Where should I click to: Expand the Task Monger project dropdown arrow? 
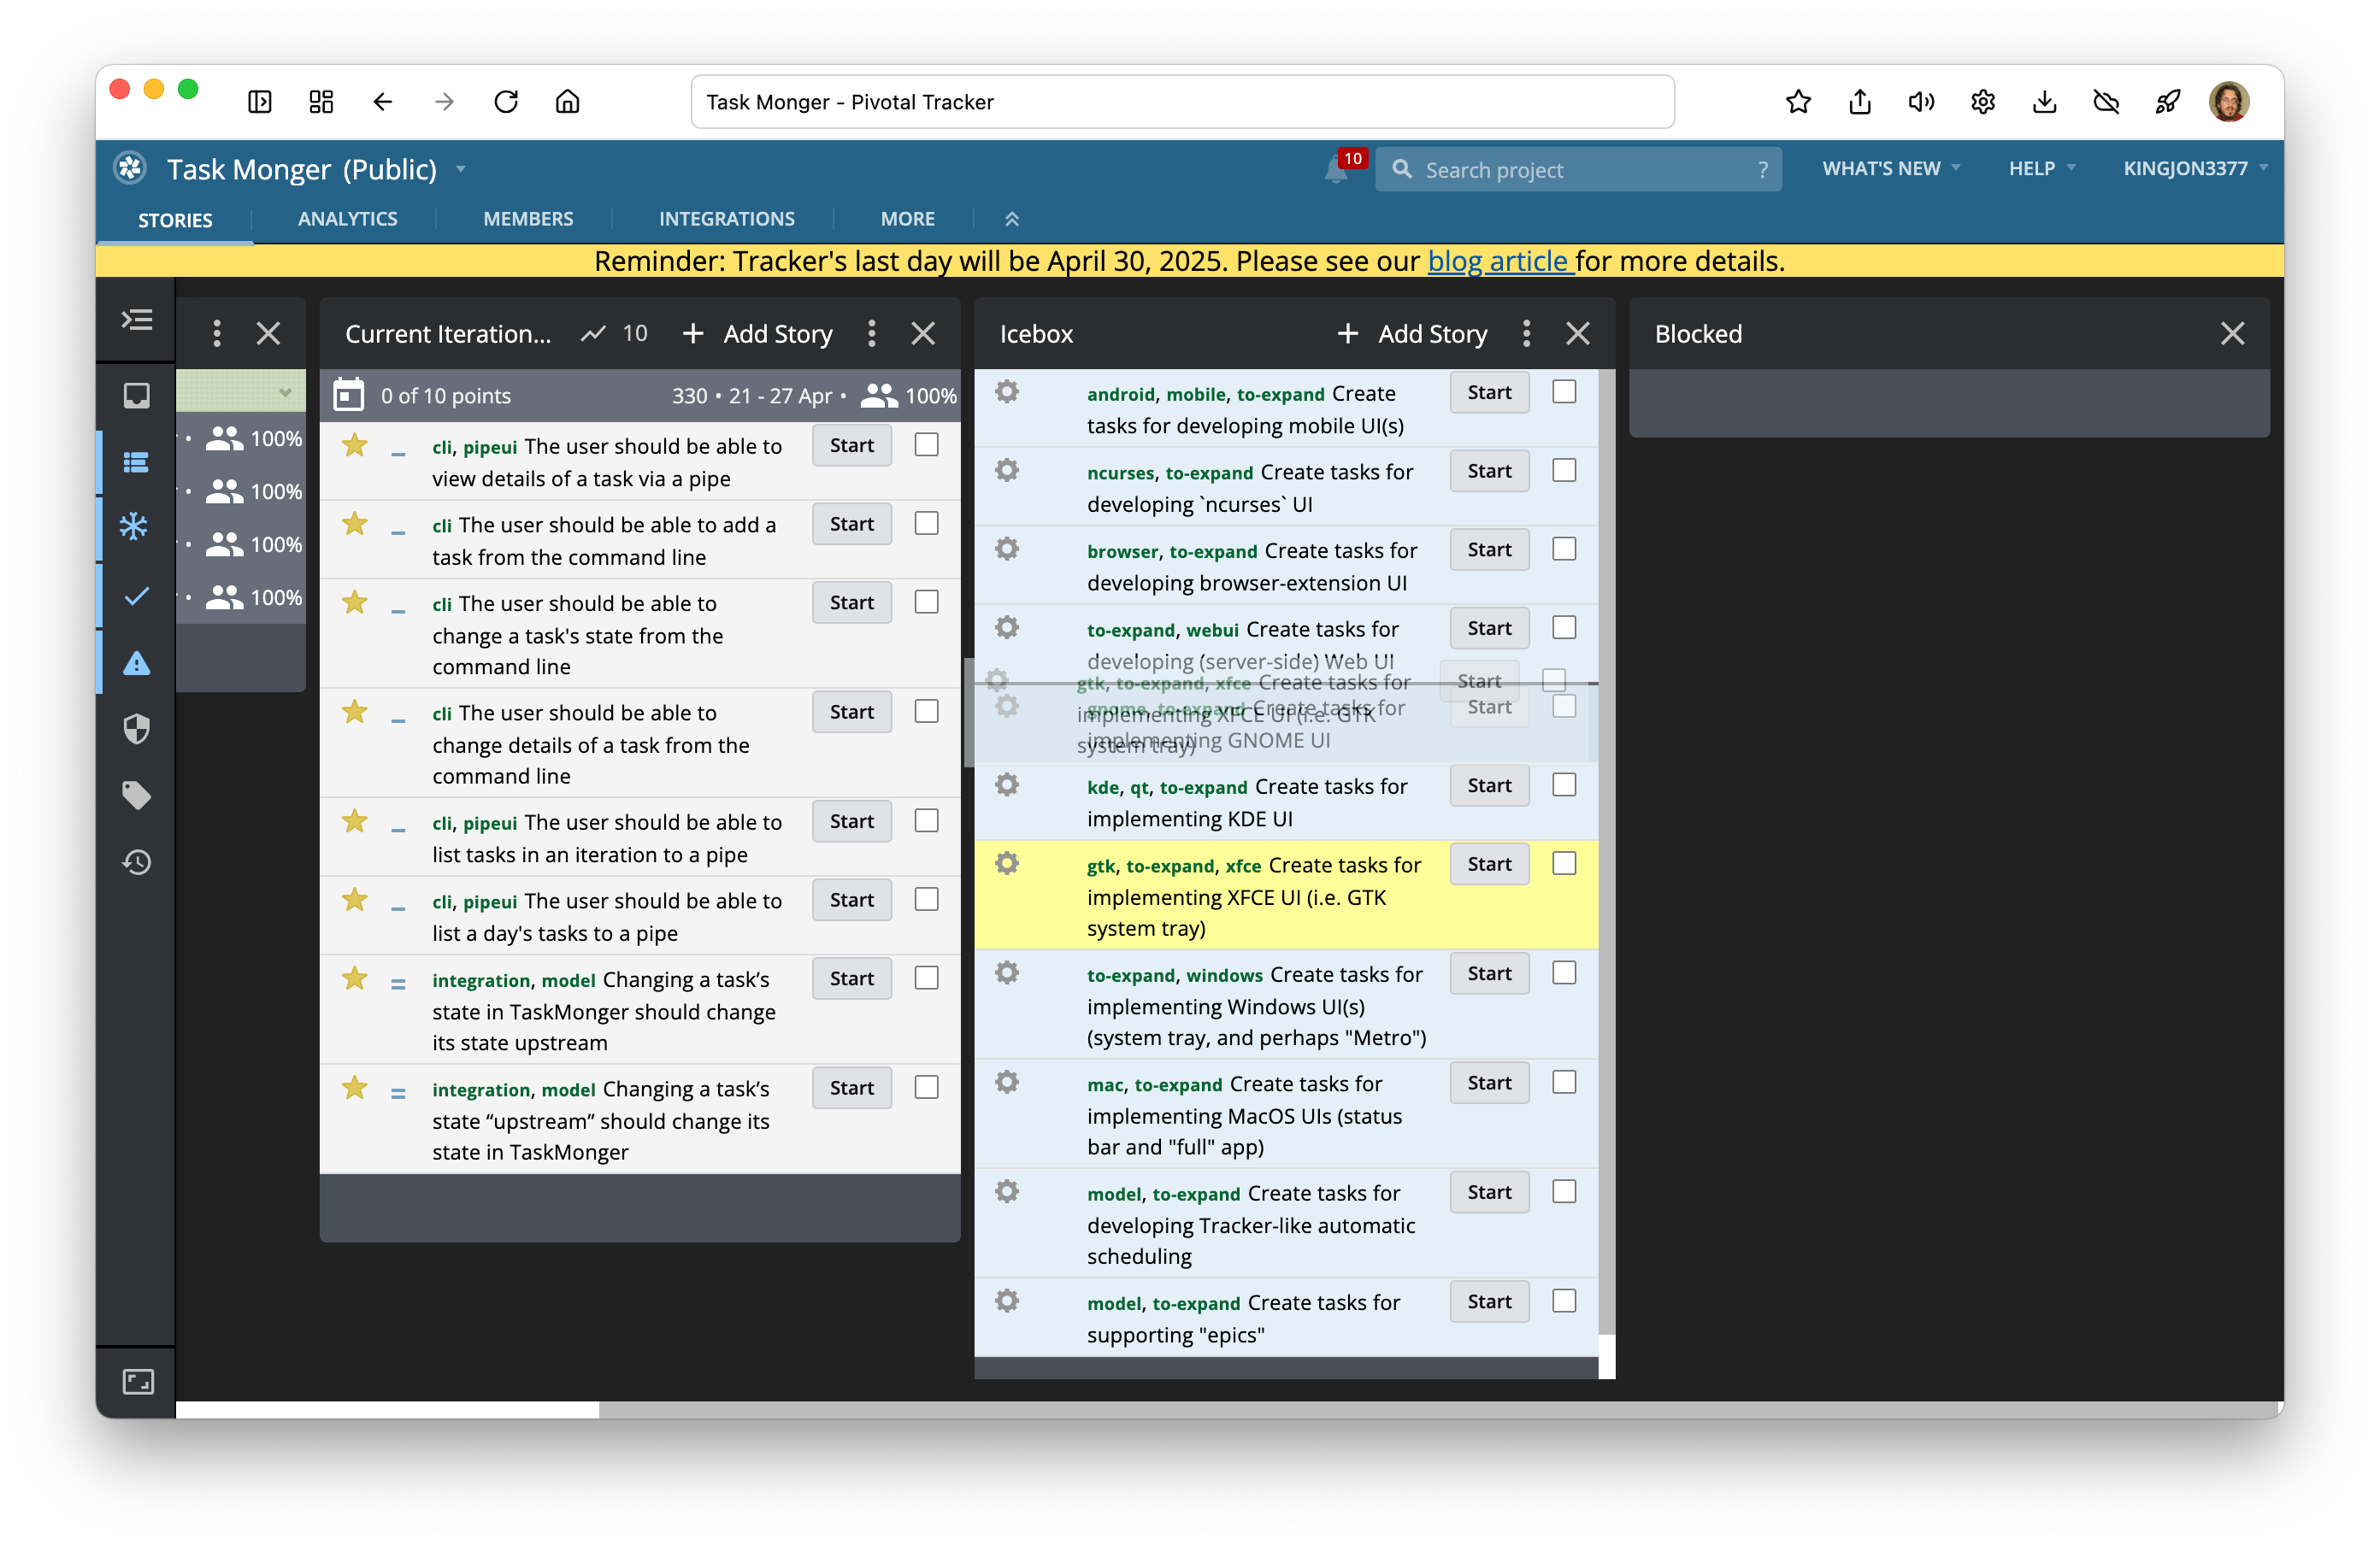(x=461, y=169)
